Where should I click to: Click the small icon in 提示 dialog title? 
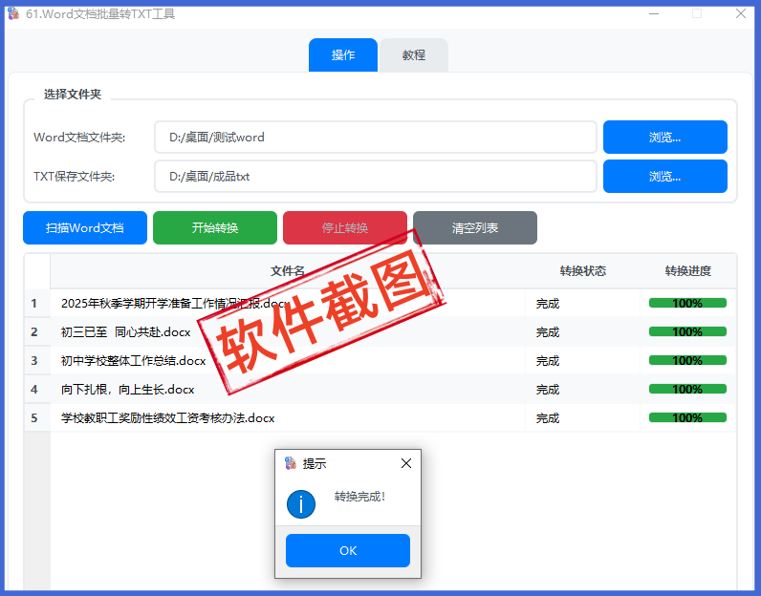click(291, 463)
